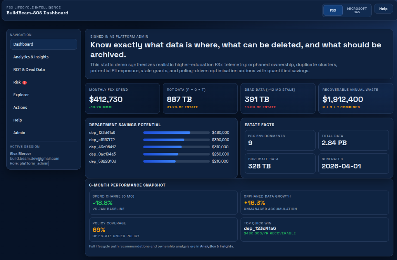Select Dashboard in the navigation
Viewport: 397px width, 260px height.
(x=43, y=44)
